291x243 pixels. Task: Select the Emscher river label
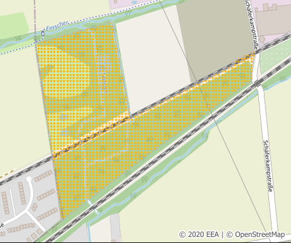(x=56, y=26)
